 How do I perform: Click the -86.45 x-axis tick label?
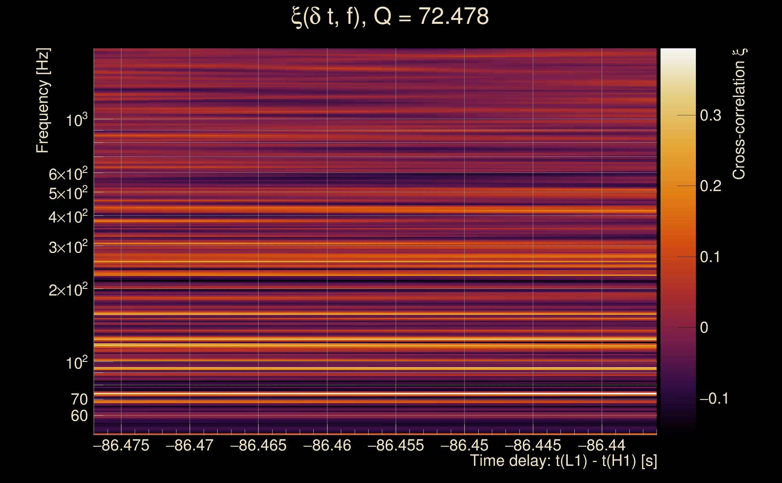coord(464,445)
